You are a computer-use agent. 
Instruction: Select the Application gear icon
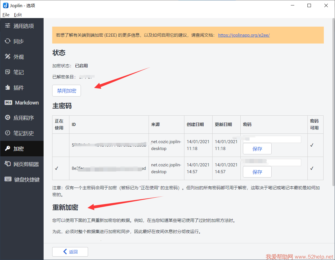point(8,118)
